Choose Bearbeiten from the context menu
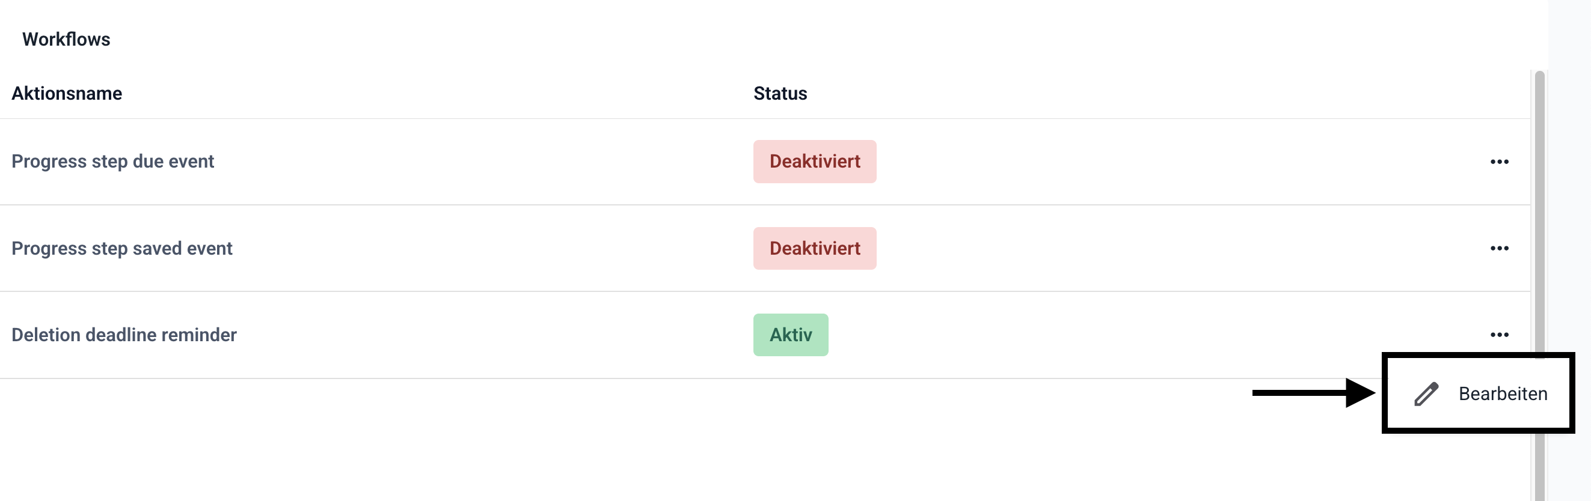This screenshot has height=501, width=1591. pyautogui.click(x=1502, y=393)
